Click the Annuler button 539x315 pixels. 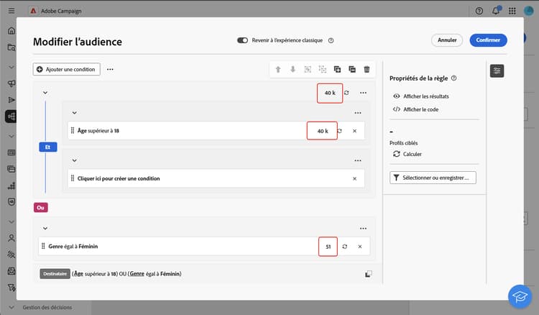[447, 40]
